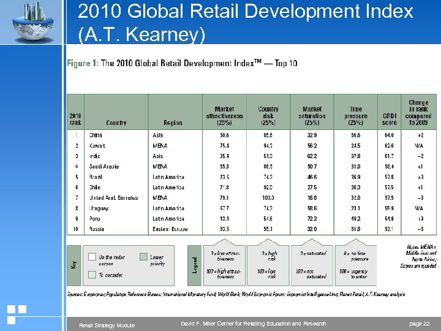Click the 'page 22' footer label
Image resolution: width=441 pixels, height=331 pixels.
420,324
